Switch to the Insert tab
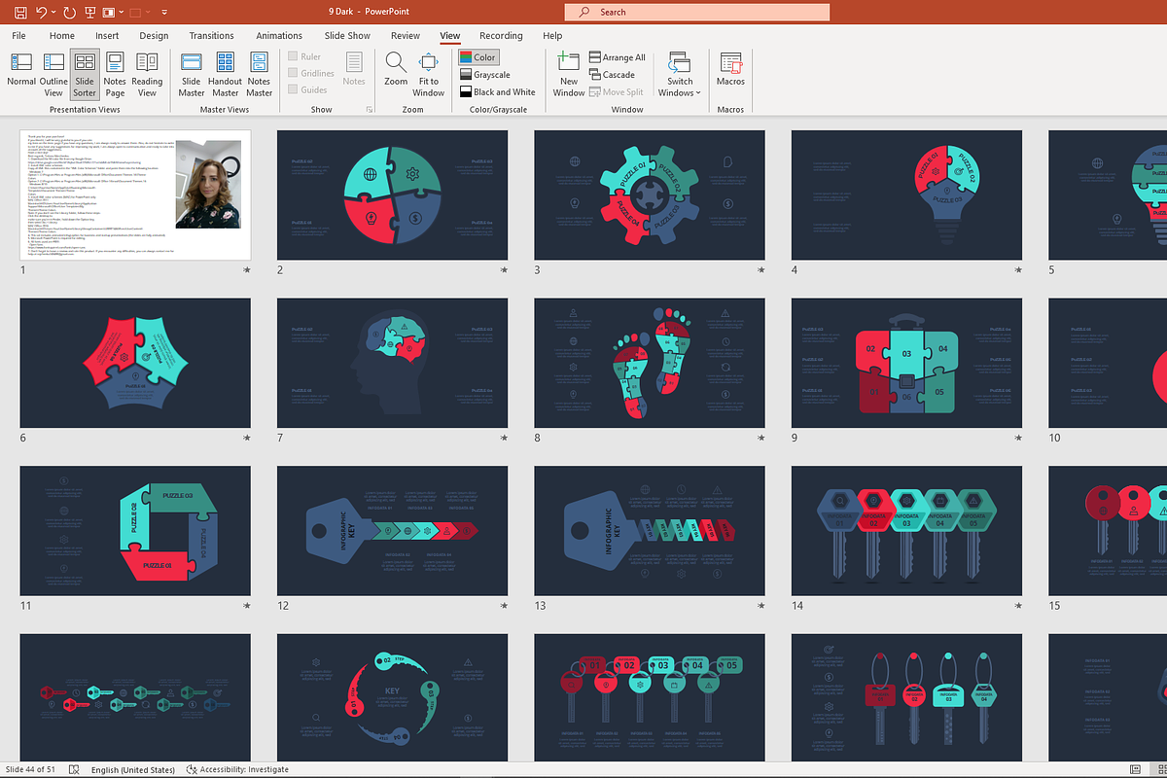The image size is (1167, 778). (107, 36)
